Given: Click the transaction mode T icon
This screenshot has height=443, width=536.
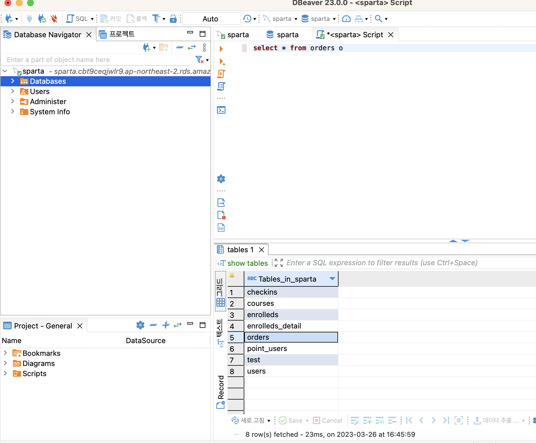Looking at the screenshot, I should 156,19.
